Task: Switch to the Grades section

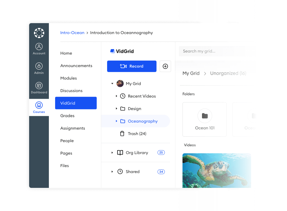Action: click(67, 116)
